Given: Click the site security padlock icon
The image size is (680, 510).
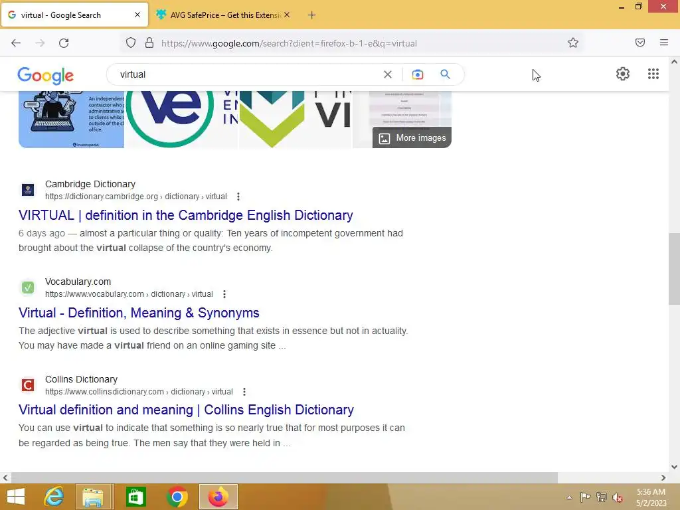Looking at the screenshot, I should pyautogui.click(x=149, y=43).
